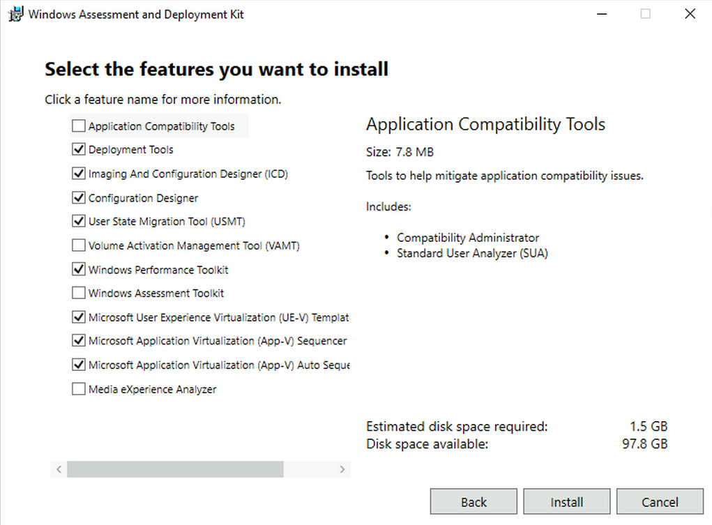Click the feature list horizontal scrollbar thumb
Screen dimensions: 712x525
[175, 469]
